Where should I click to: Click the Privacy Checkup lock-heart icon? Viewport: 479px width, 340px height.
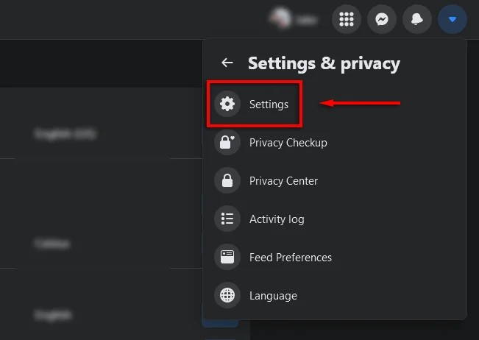[227, 143]
